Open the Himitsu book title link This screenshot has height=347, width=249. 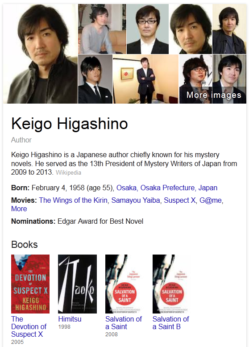pyautogui.click(x=70, y=319)
